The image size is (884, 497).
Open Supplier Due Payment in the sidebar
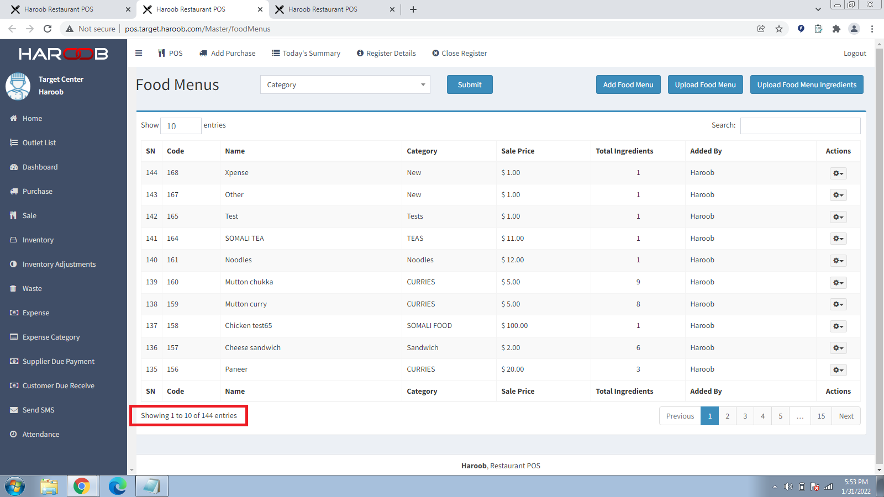click(x=64, y=361)
